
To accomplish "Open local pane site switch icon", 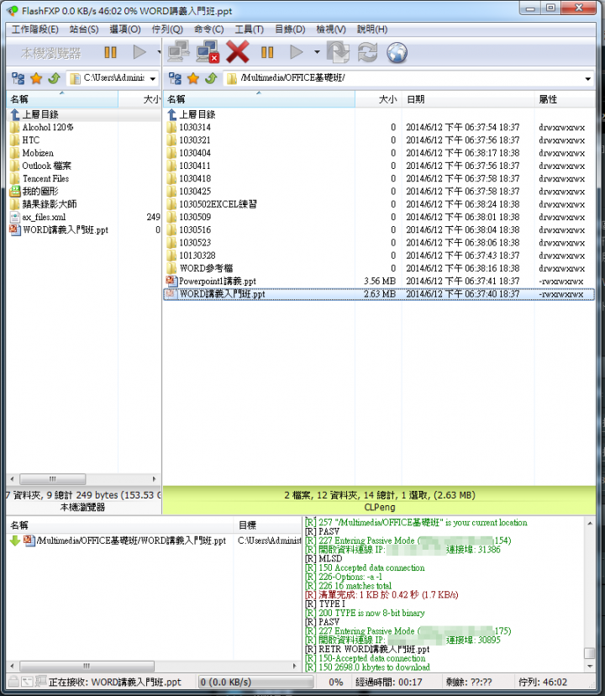I will [18, 78].
